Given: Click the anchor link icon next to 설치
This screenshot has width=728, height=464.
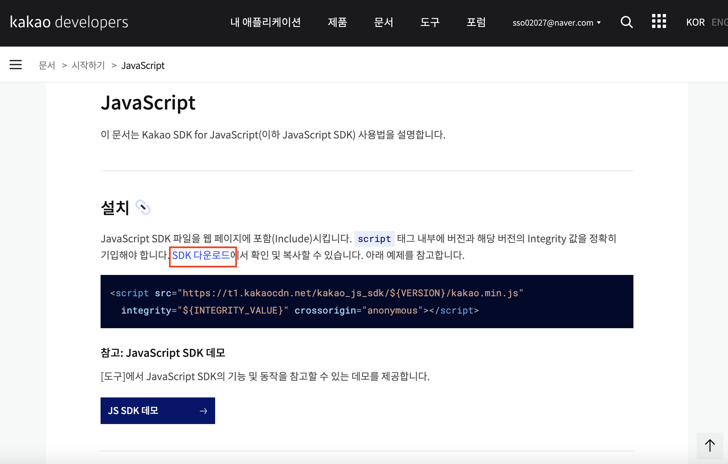Looking at the screenshot, I should click(x=143, y=207).
